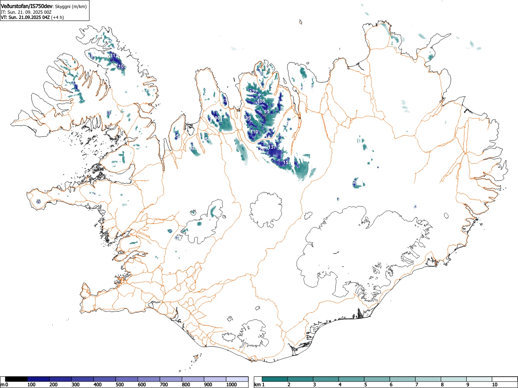Click the Veðurstofan/IS750dev title text
Screen dimensions: 518x388
click(27, 6)
